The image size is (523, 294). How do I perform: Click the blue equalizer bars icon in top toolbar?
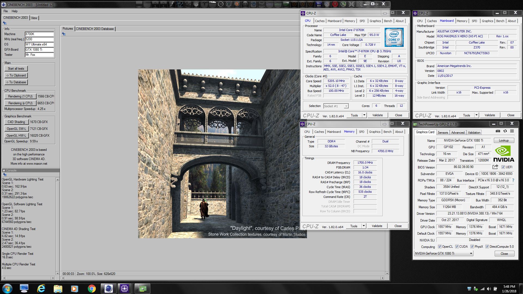click(319, 4)
